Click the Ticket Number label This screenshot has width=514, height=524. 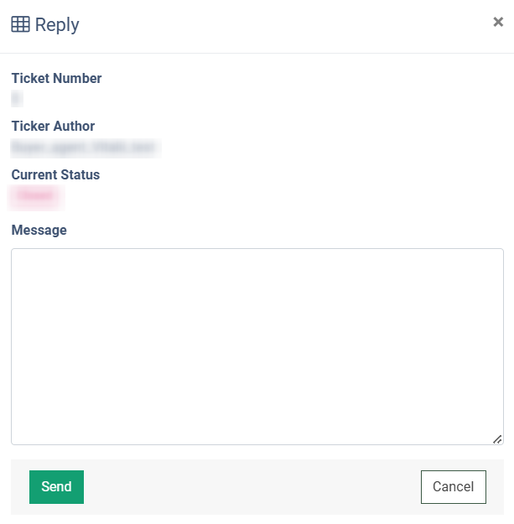click(56, 79)
